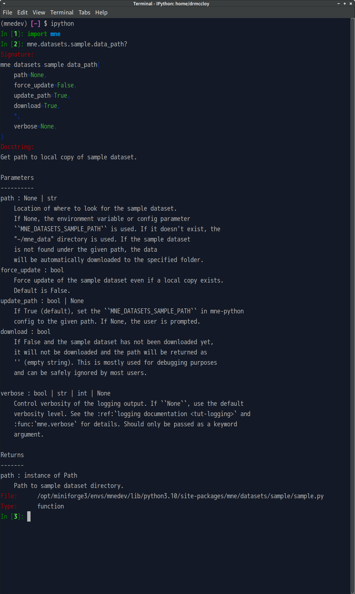Screen dimensions: 355x594
Task: Open the View menu
Action: [39, 12]
